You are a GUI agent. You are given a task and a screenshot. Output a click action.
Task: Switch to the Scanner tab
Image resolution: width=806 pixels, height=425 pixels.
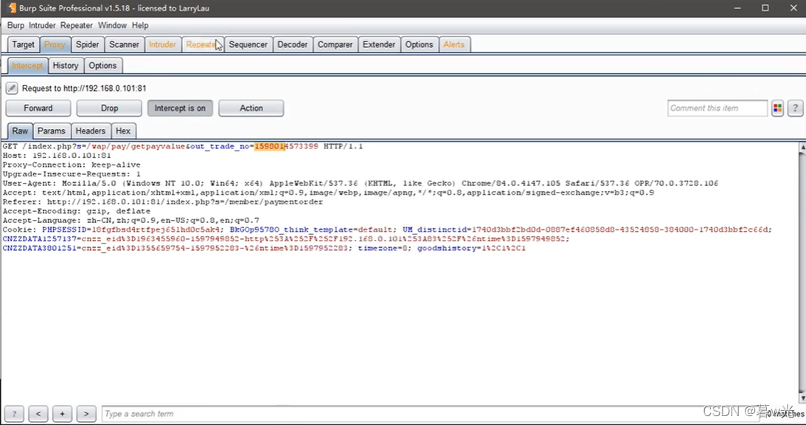pyautogui.click(x=124, y=45)
